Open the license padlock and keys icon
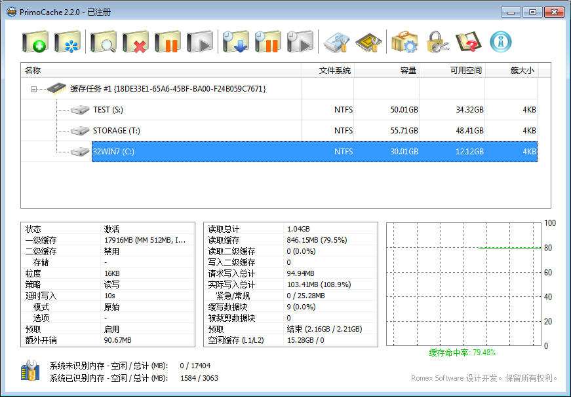571x397 pixels. pyautogui.click(x=437, y=41)
